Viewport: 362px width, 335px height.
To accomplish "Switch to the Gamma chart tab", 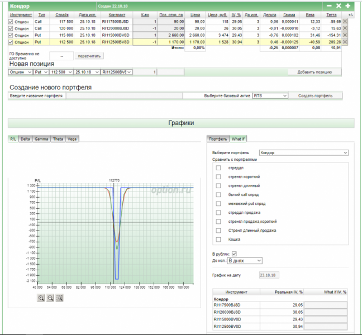I will (x=41, y=138).
